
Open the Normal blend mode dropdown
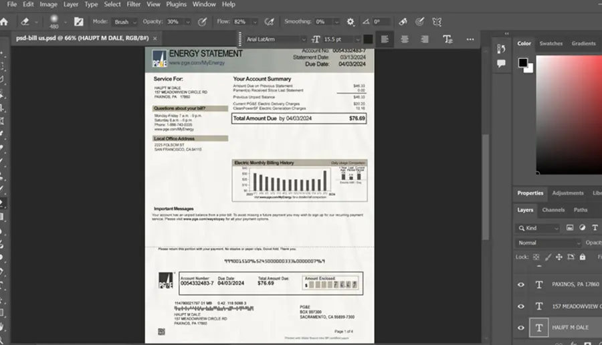(x=548, y=243)
